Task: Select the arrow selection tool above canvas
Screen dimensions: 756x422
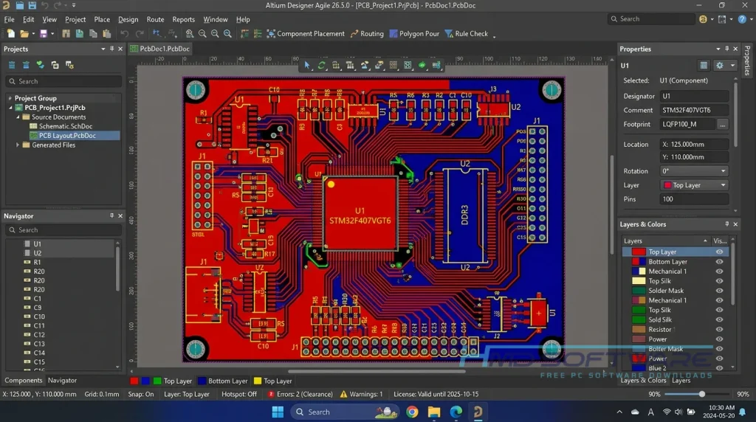Action: (307, 65)
